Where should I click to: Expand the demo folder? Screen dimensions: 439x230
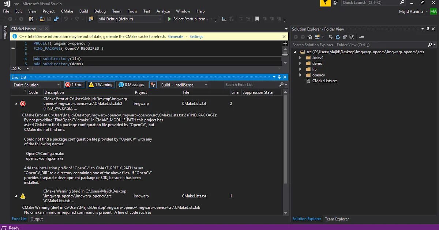click(x=300, y=64)
